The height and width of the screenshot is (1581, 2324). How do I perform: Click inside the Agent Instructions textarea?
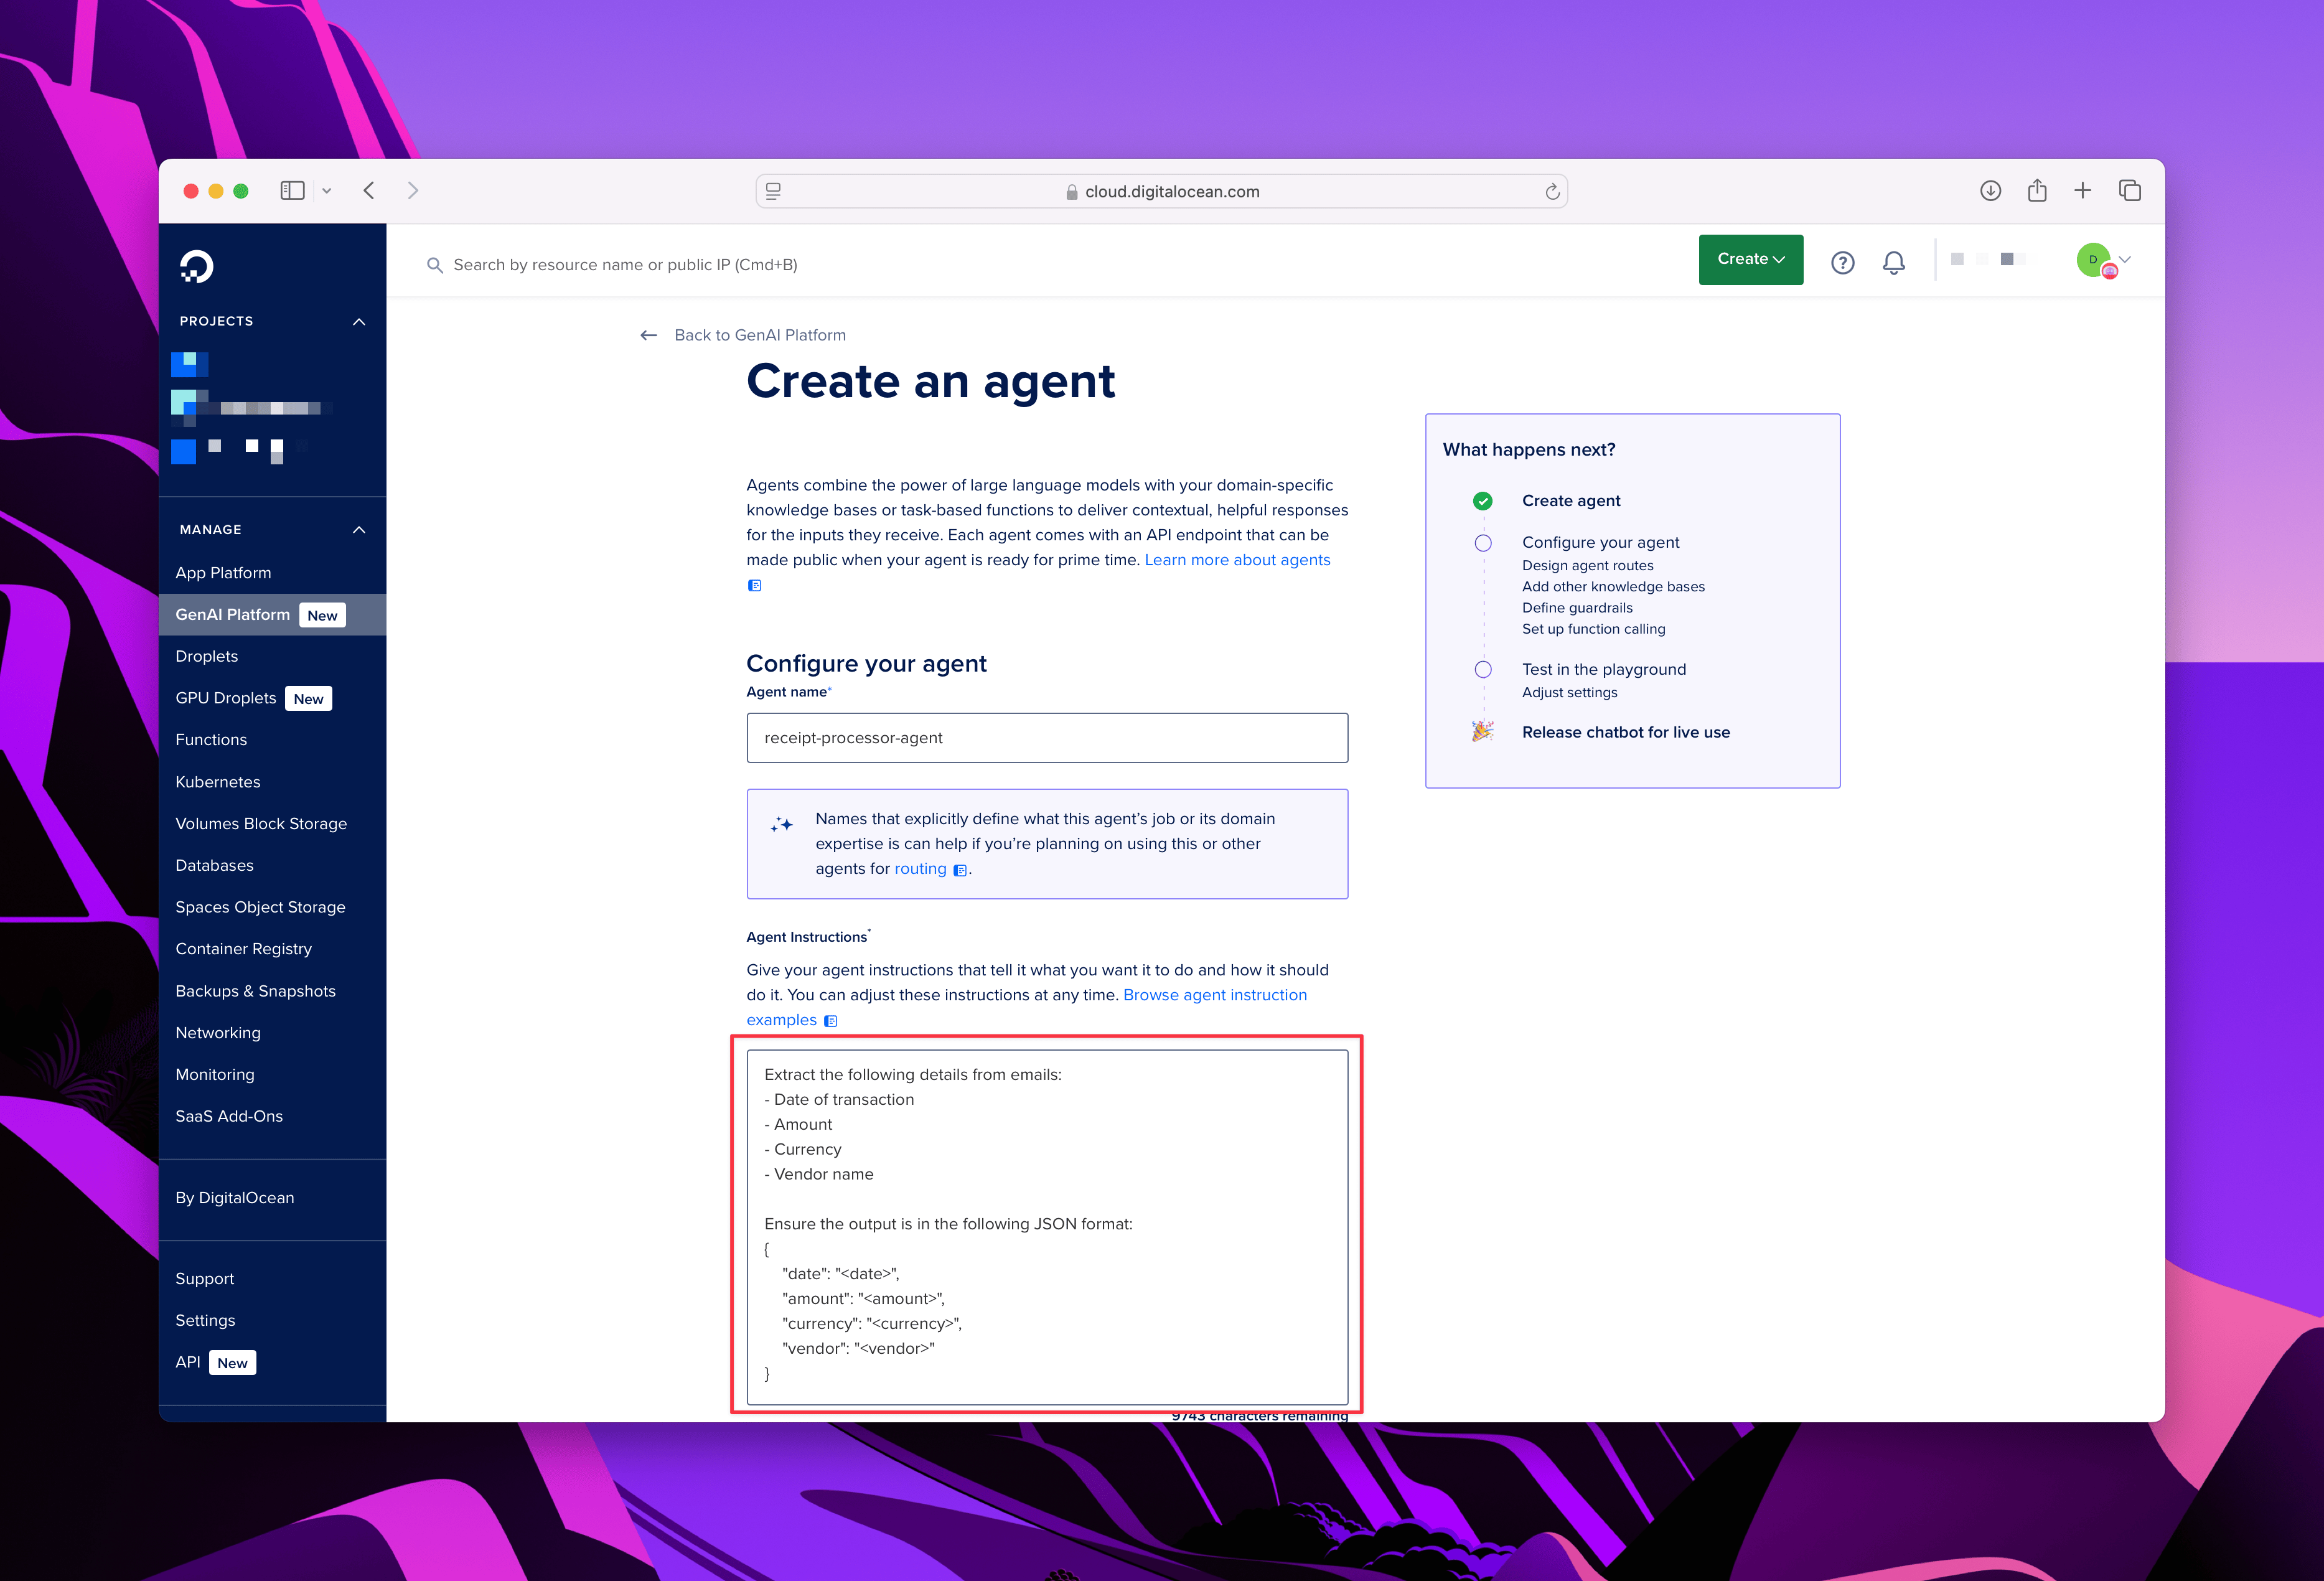pyautogui.click(x=1047, y=1227)
